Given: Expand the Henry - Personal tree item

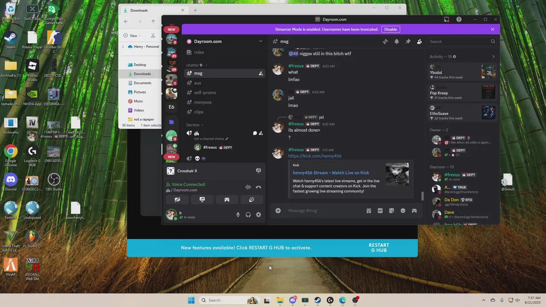Looking at the screenshot, I should tap(123, 46).
